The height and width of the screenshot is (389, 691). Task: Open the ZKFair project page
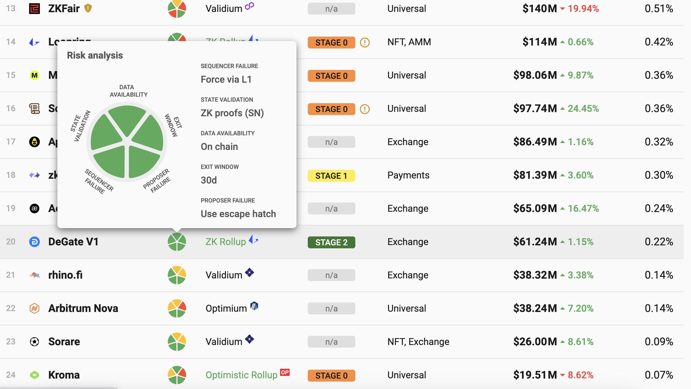pos(64,9)
